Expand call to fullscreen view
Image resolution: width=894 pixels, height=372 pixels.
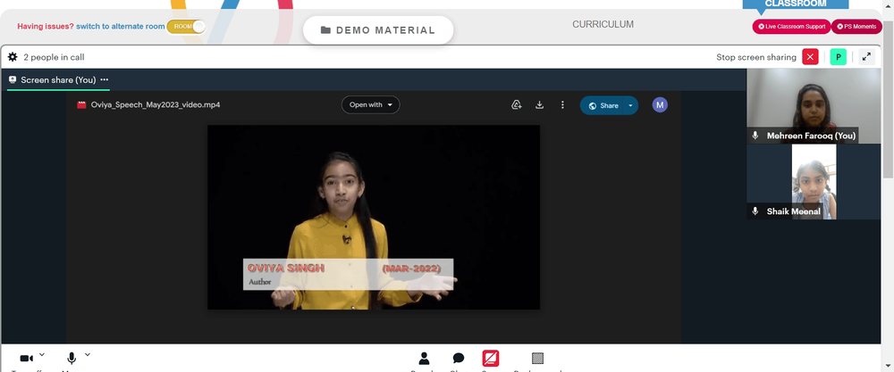coord(866,57)
